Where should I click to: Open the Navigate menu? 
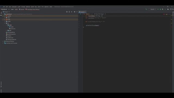point(14,7)
